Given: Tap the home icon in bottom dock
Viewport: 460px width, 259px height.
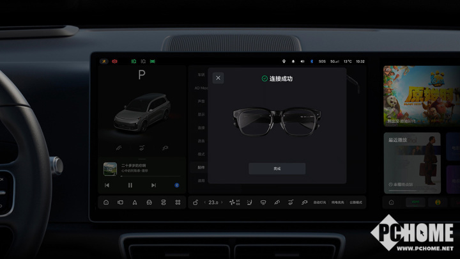Looking at the screenshot, I should pyautogui.click(x=106, y=203).
